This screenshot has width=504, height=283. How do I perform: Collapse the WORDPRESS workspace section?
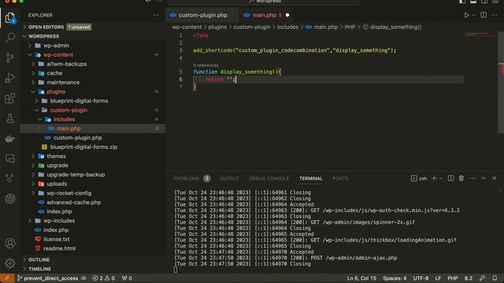(24, 36)
